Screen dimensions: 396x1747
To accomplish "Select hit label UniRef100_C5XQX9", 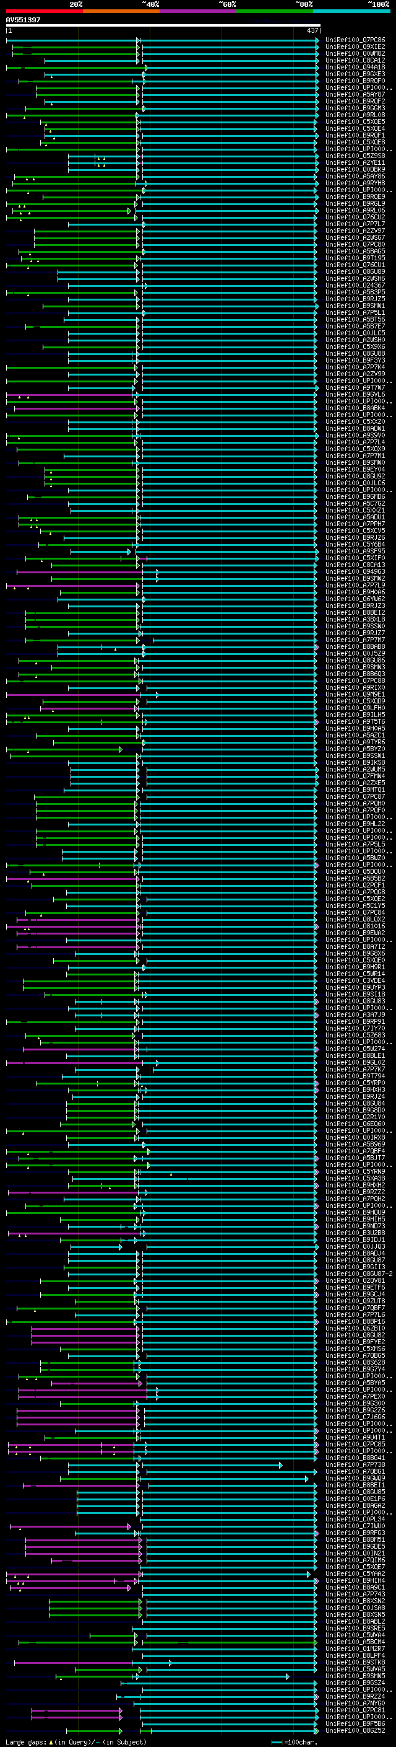I will click(355, 449).
